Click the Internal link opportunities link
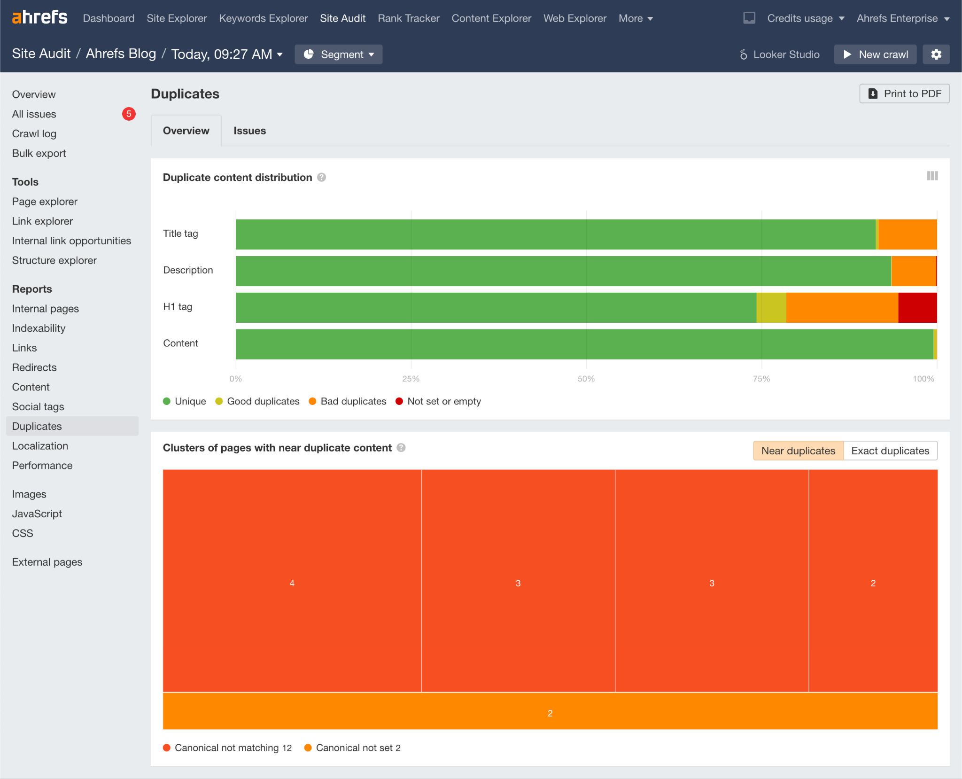 coord(71,241)
